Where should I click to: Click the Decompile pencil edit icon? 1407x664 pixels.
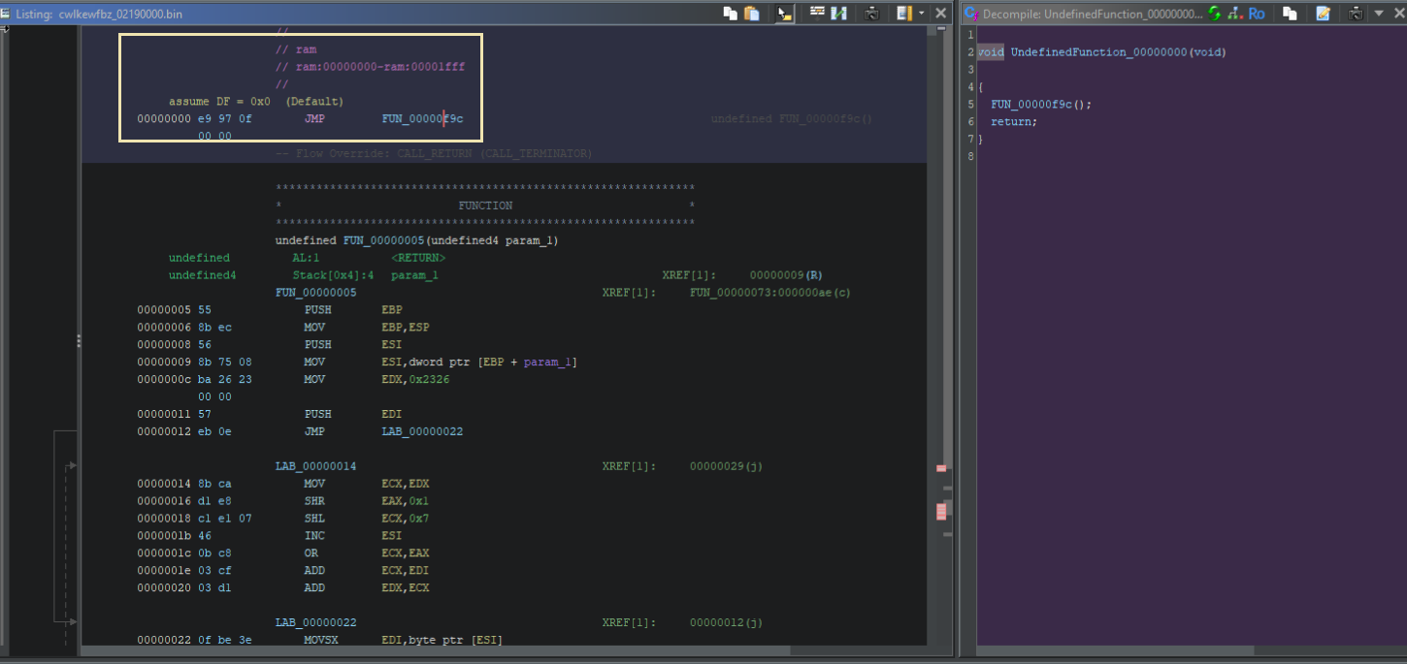[x=1323, y=14]
